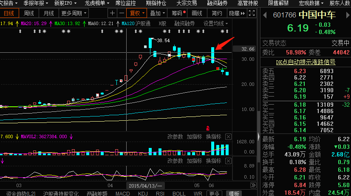The width and height of the screenshot is (351, 196).
Task: Go to previous stock arrow beside 601766
Action: (x=265, y=15)
